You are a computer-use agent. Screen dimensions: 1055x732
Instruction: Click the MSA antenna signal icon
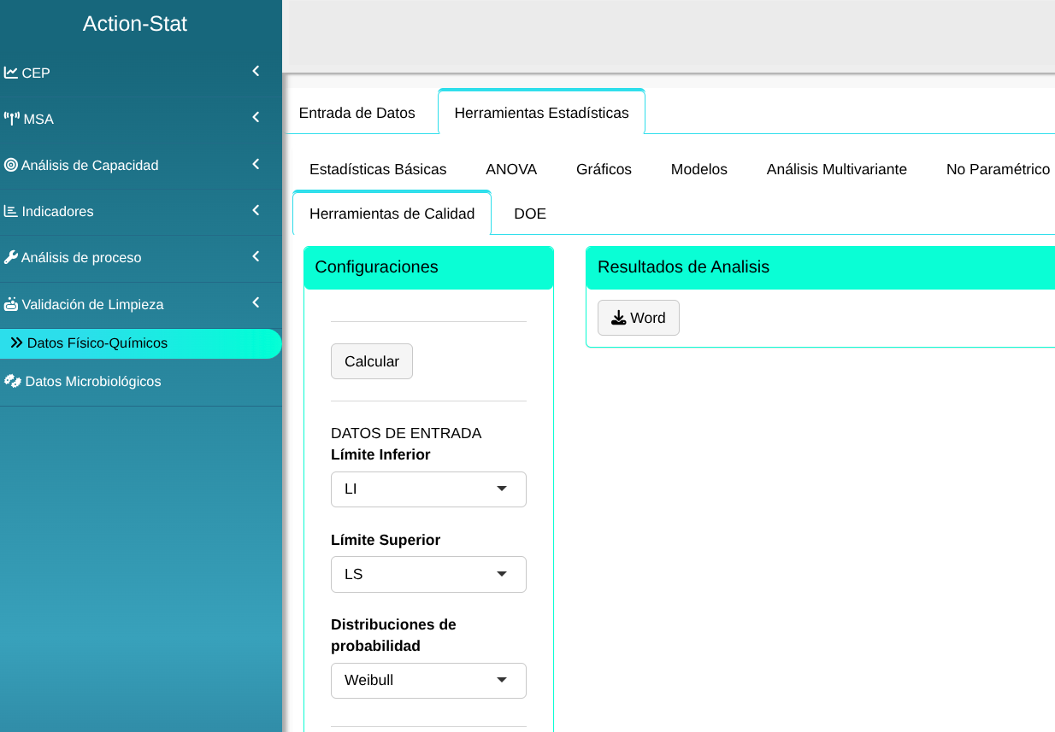[x=12, y=119]
